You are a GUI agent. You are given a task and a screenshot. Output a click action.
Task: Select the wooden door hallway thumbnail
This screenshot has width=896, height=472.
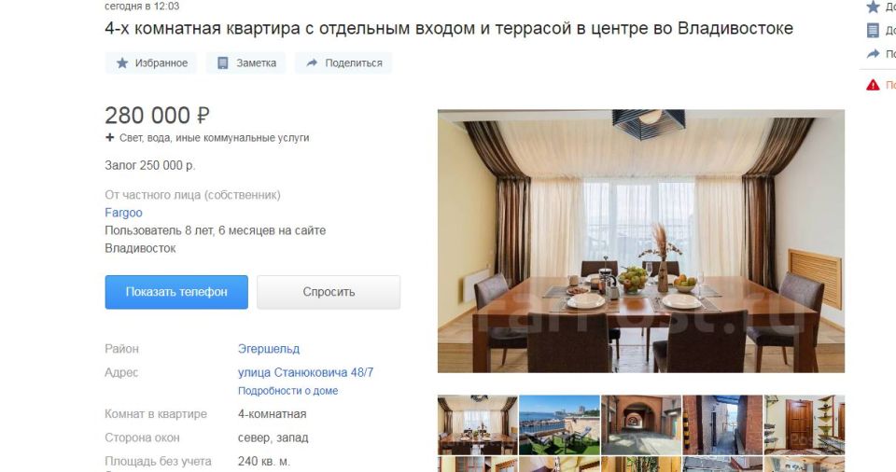[x=805, y=425]
